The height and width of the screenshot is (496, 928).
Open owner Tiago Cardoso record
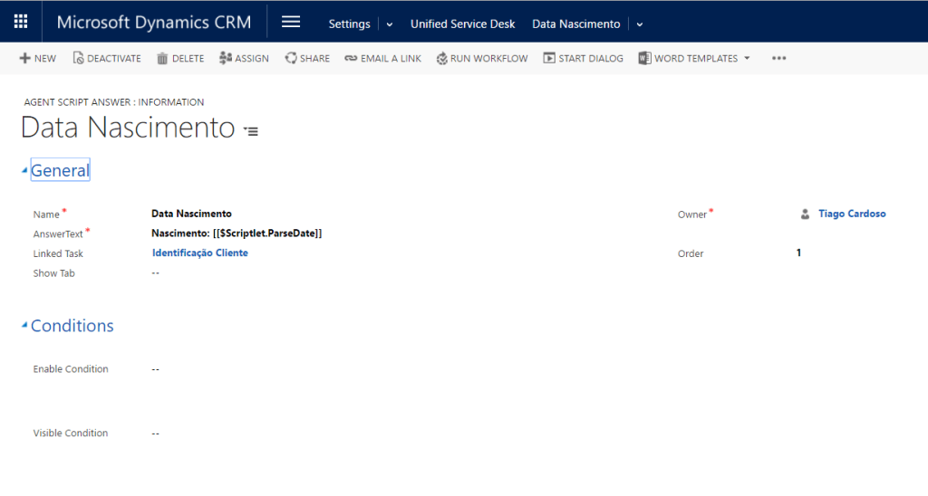851,214
